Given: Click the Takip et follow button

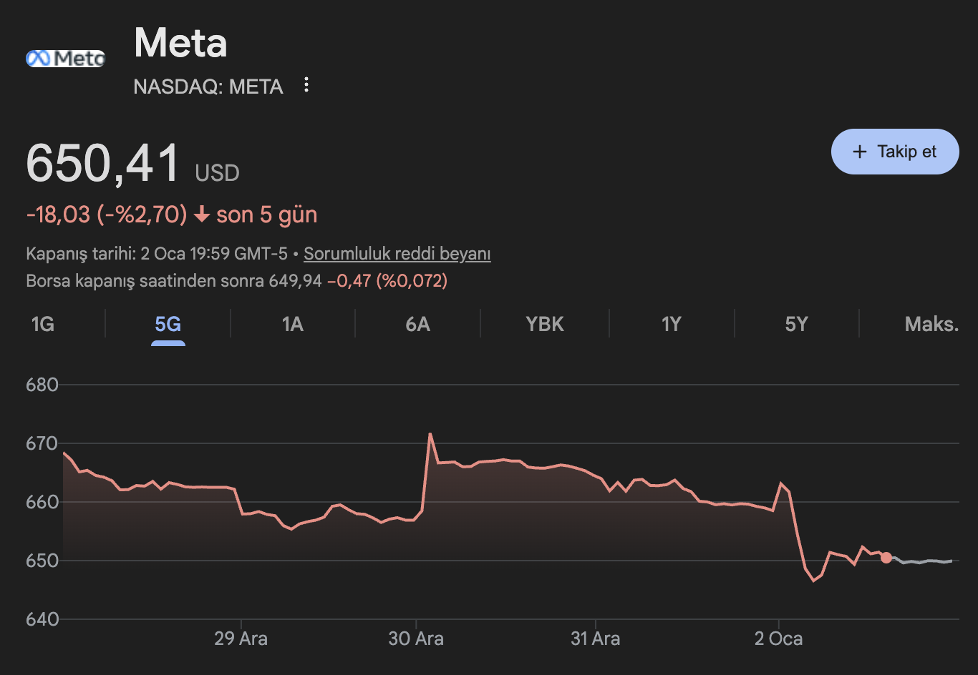Looking at the screenshot, I should pyautogui.click(x=895, y=151).
